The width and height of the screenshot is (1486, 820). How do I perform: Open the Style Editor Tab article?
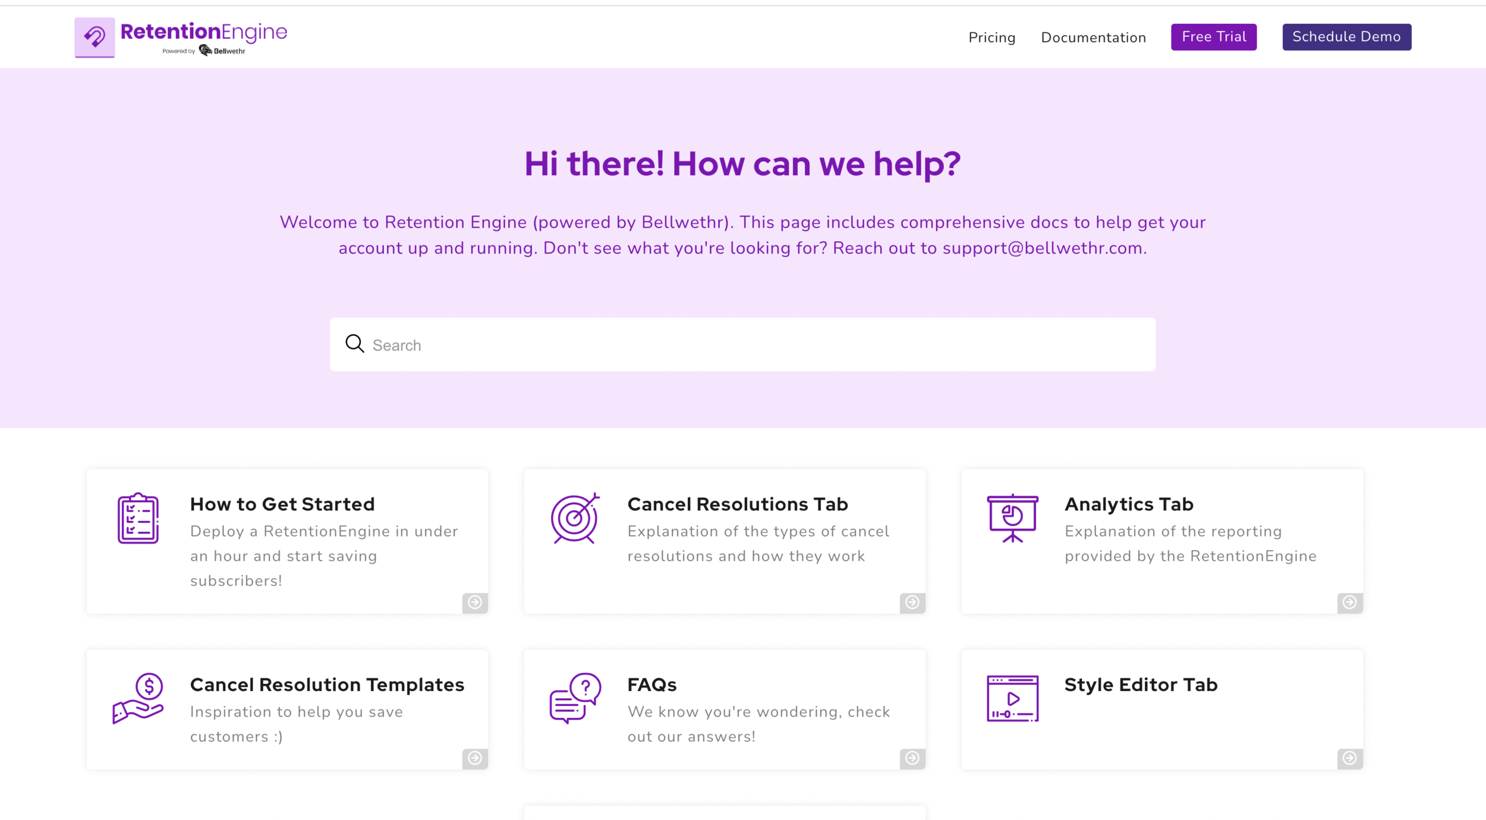[x=1141, y=685]
